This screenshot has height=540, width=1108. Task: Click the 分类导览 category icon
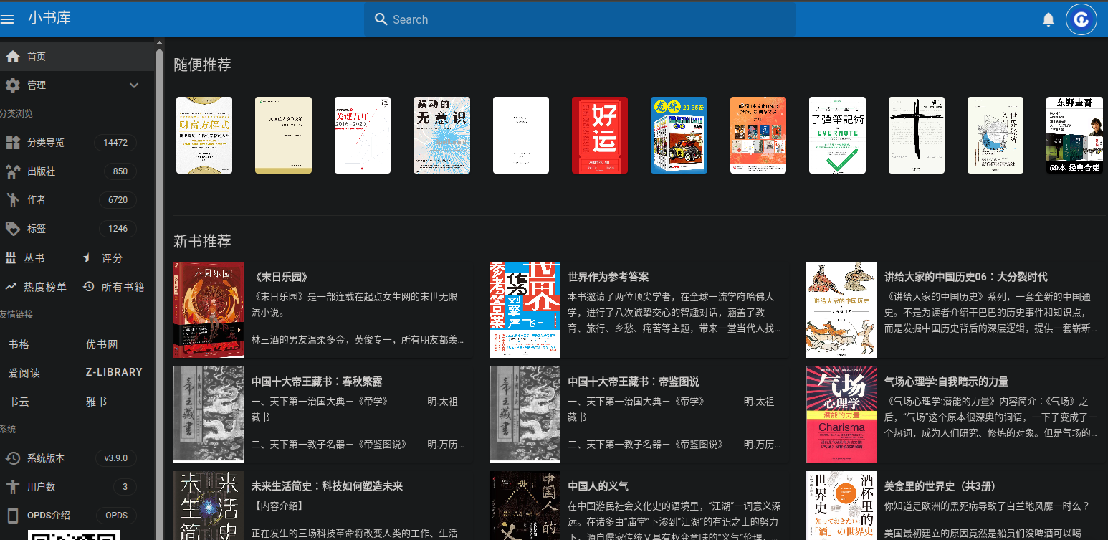click(x=12, y=143)
